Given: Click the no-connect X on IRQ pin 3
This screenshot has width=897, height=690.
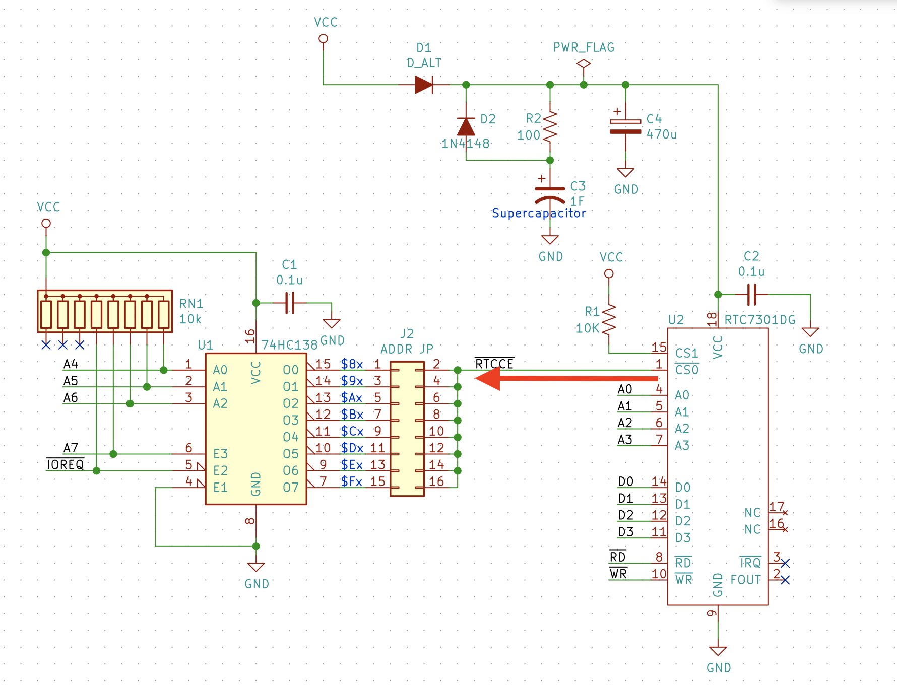Looking at the screenshot, I should coord(785,563).
